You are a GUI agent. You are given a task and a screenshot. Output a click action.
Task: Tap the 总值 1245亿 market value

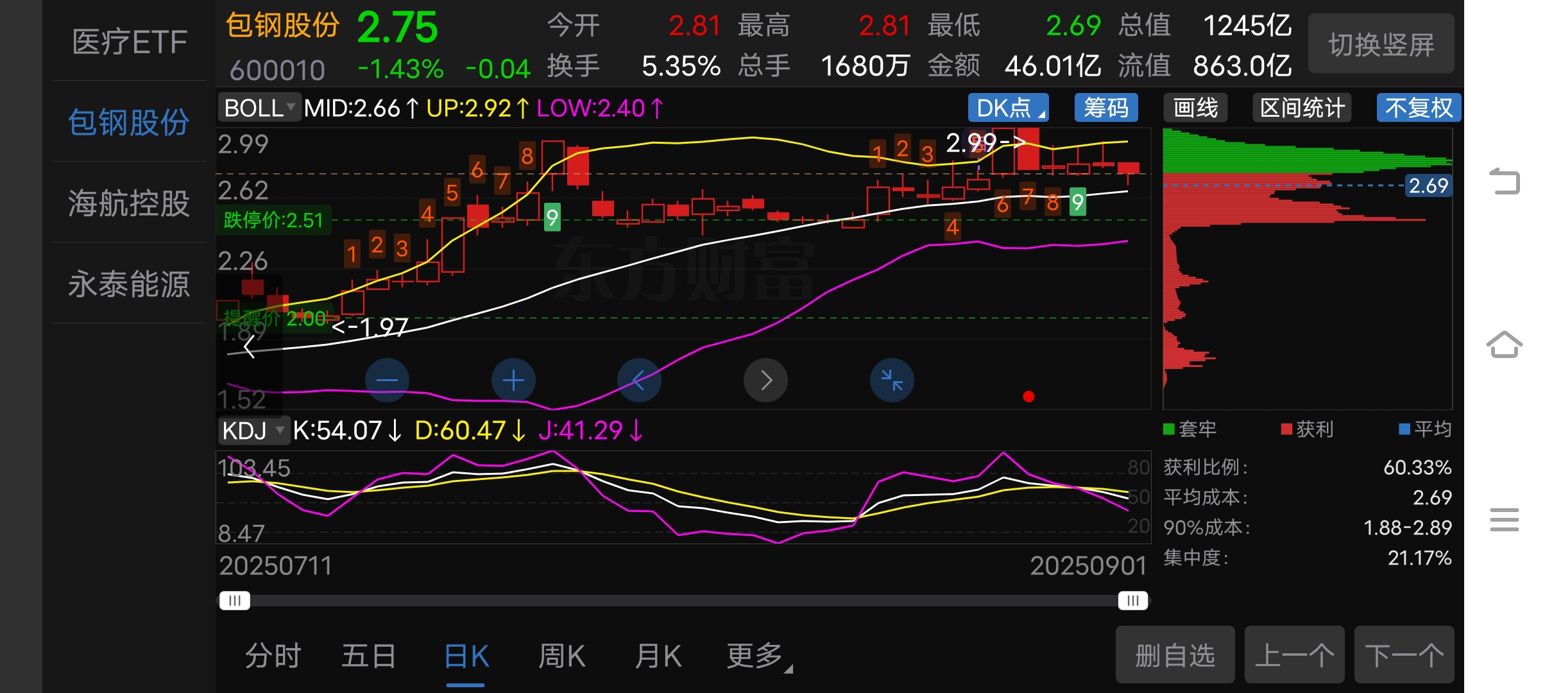[1247, 26]
